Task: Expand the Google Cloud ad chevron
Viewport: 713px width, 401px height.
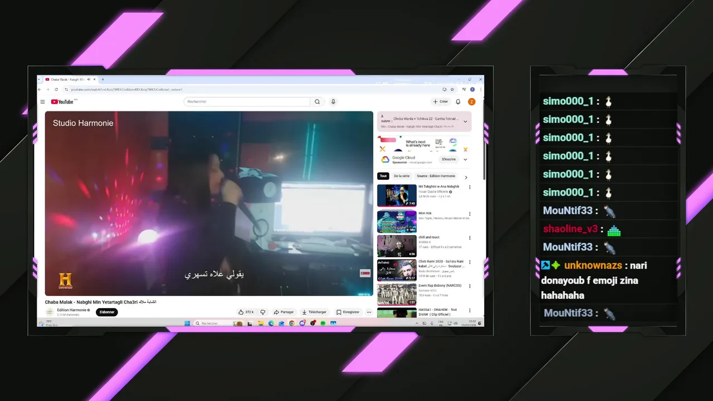Action: coord(466,159)
